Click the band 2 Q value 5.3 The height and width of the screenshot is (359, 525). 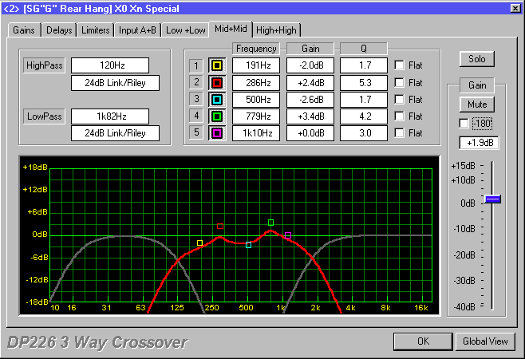pos(363,81)
